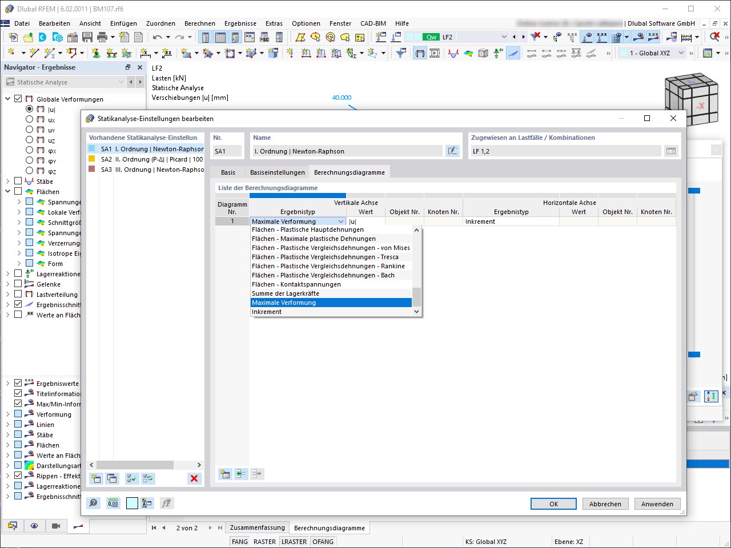Open units and decimal places settings
Viewport: 731px width, 548px height.
coord(113,503)
